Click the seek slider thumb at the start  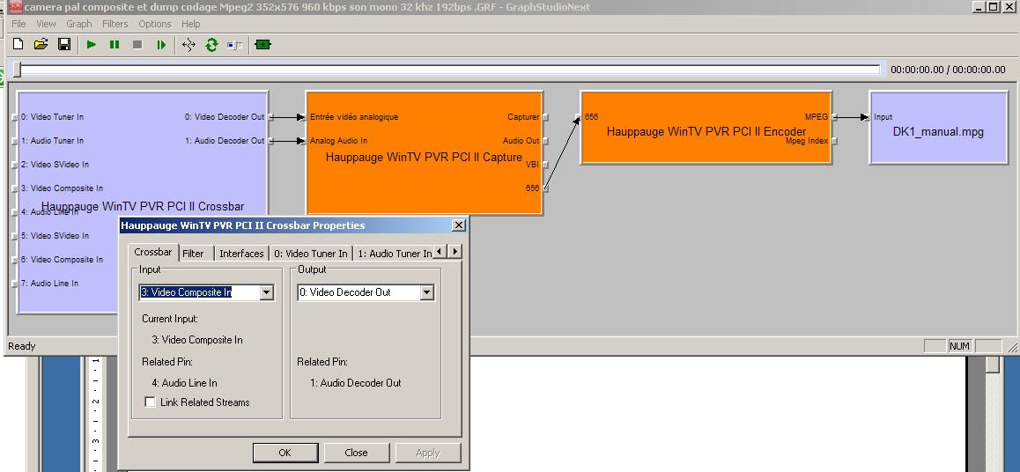17,70
